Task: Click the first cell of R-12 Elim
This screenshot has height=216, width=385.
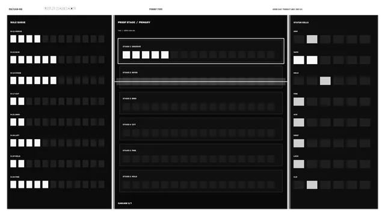Action: coord(13,59)
